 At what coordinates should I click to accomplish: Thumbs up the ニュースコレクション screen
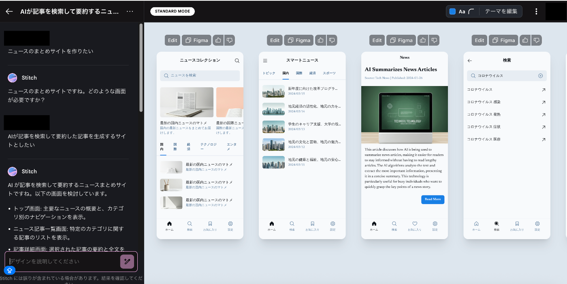pyautogui.click(x=218, y=40)
